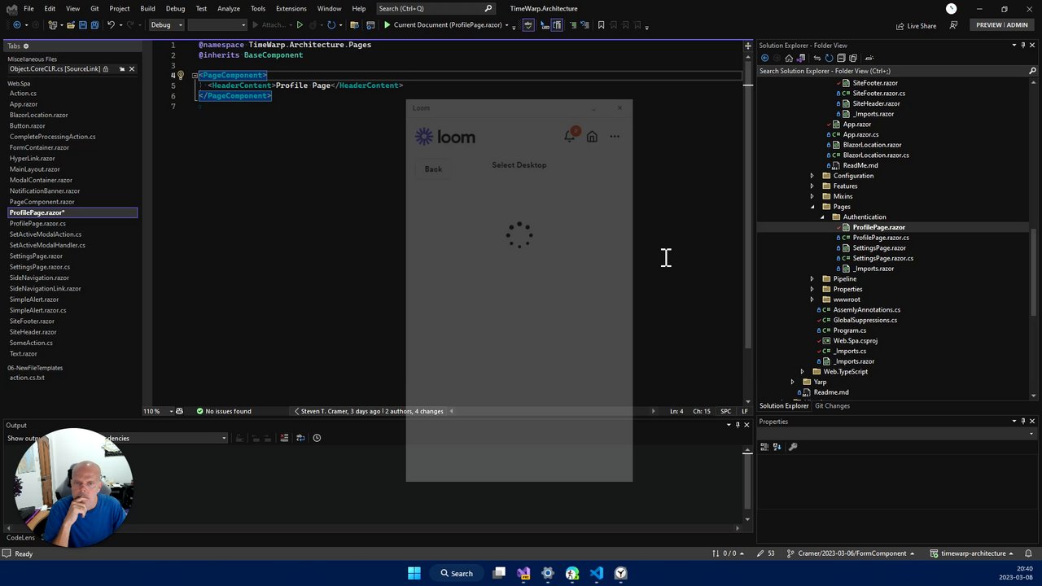The width and height of the screenshot is (1042, 586).
Task: Click the PREVIEW | ADMIN button
Action: pos(1001,25)
